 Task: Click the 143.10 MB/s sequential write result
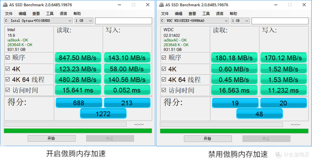pyautogui.click(x=127, y=58)
